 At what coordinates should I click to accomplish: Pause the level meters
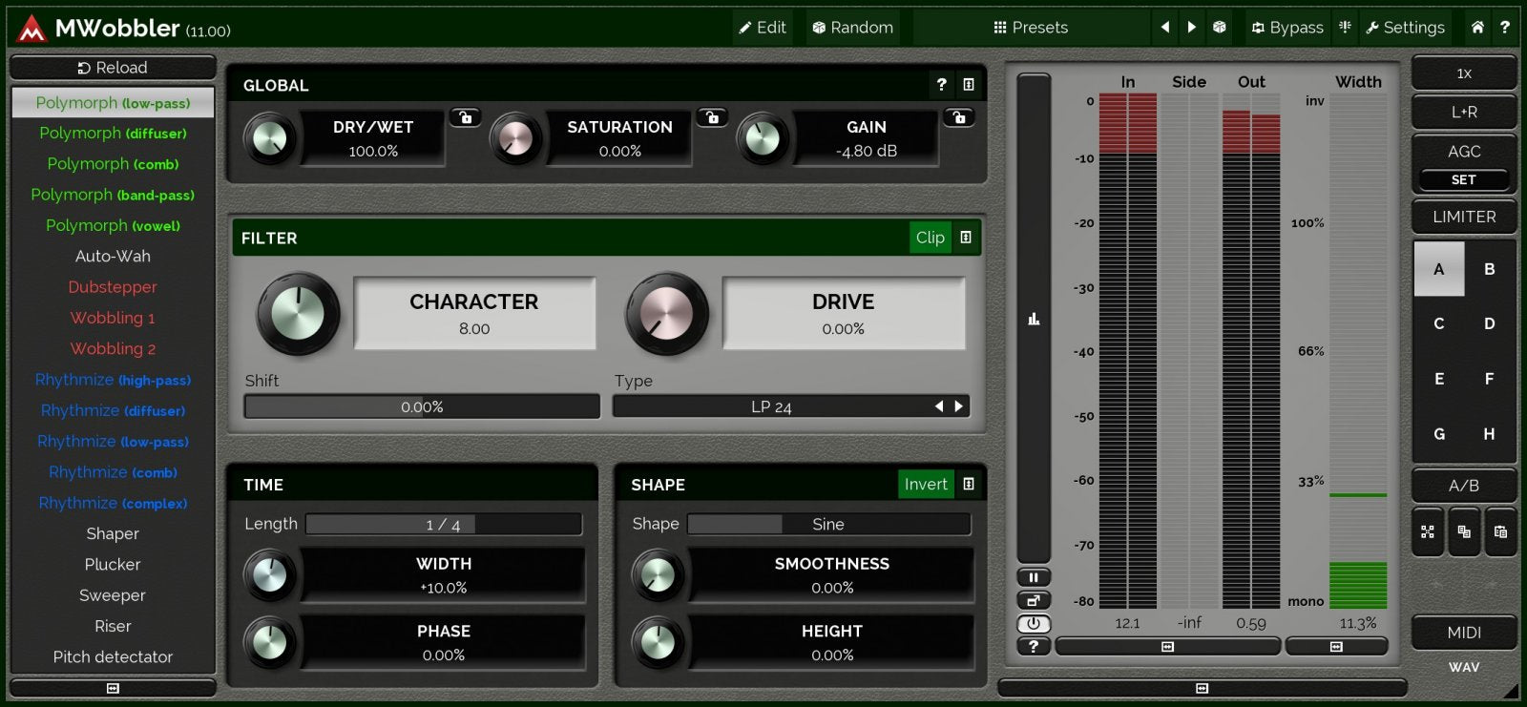click(1033, 577)
